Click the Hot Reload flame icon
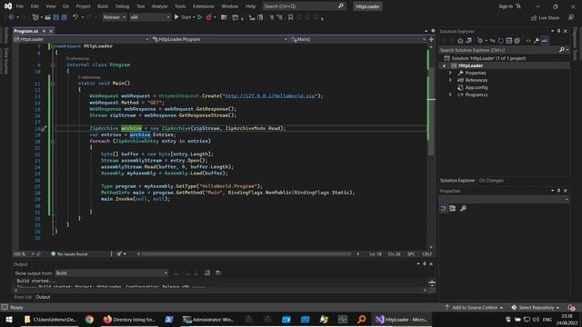The width and height of the screenshot is (582, 327). point(208,17)
